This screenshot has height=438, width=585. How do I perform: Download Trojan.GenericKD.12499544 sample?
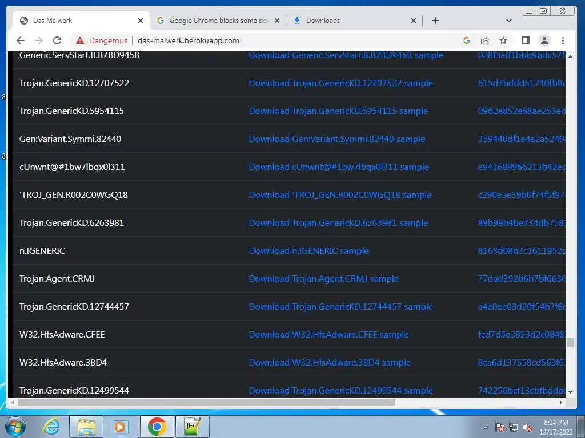[340, 390]
